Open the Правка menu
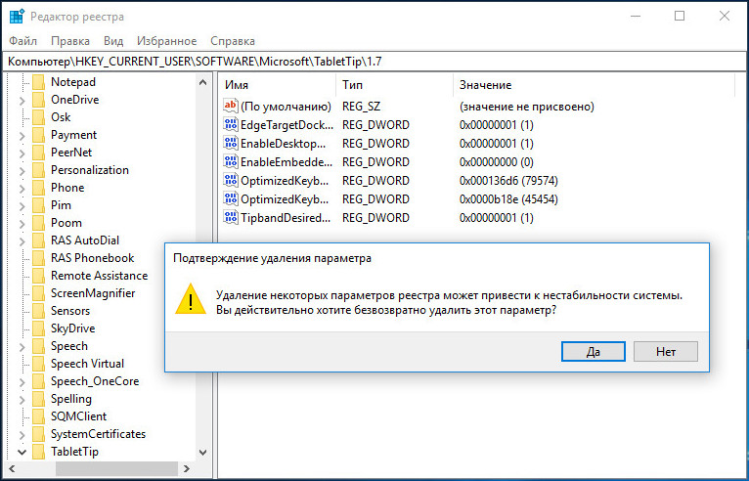The height and width of the screenshot is (481, 749). [x=70, y=41]
